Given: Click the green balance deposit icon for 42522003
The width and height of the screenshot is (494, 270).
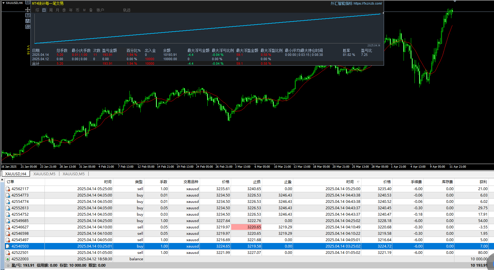Looking at the screenshot, I should click(x=8, y=259).
